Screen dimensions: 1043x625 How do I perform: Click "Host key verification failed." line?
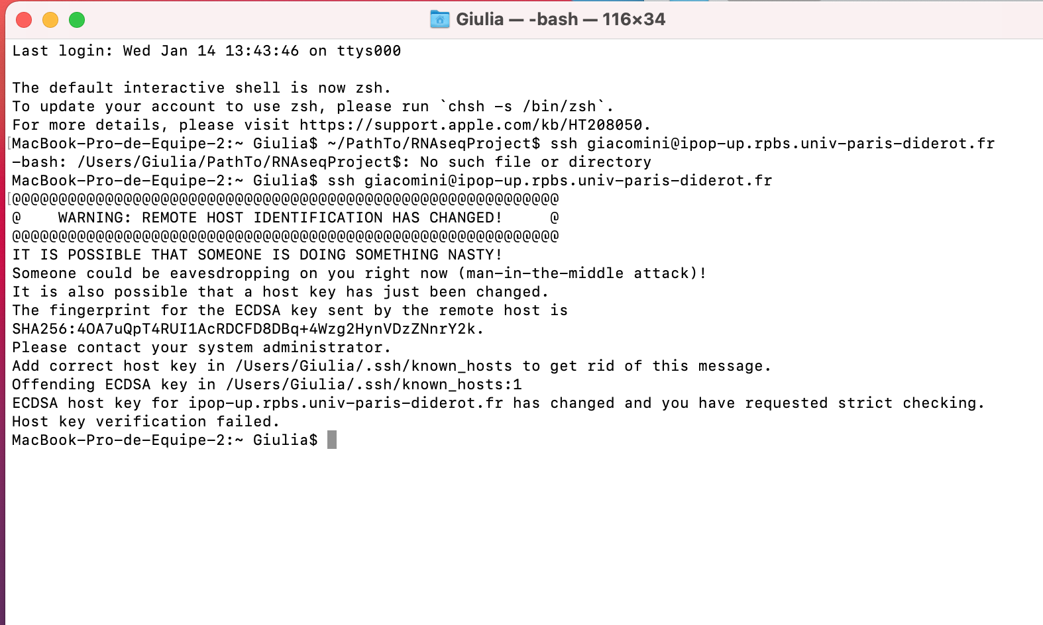coord(146,422)
